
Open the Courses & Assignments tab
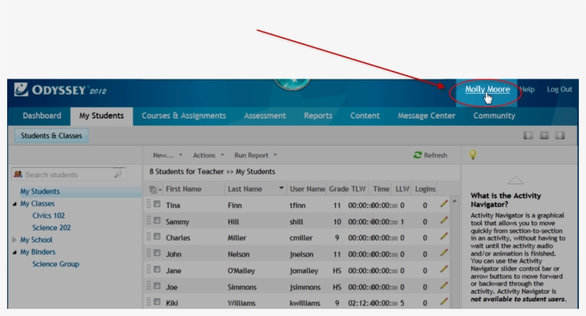tap(184, 116)
